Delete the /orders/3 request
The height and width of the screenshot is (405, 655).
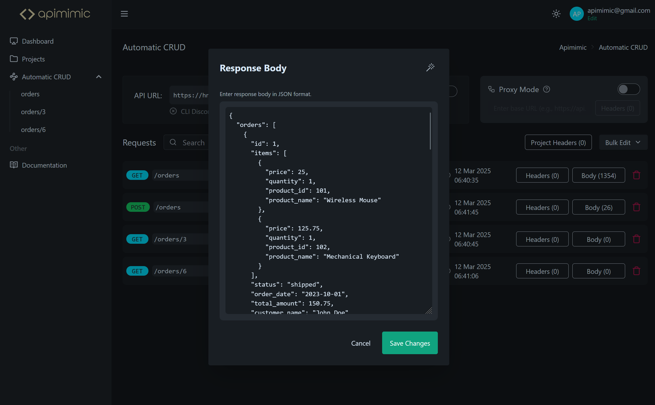636,239
